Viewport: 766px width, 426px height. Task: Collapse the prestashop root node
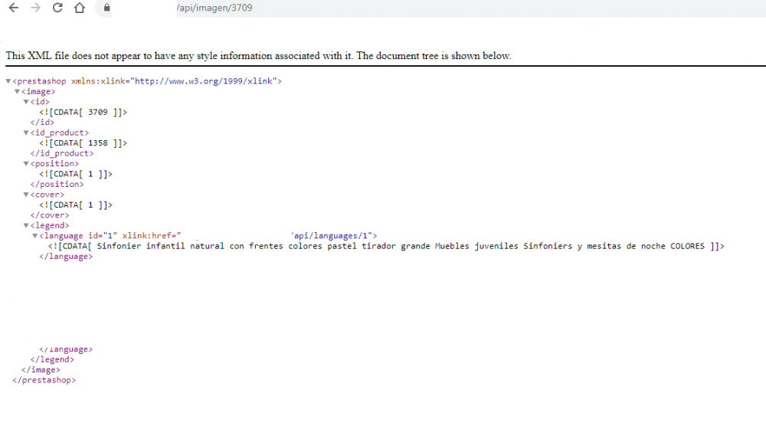point(8,81)
